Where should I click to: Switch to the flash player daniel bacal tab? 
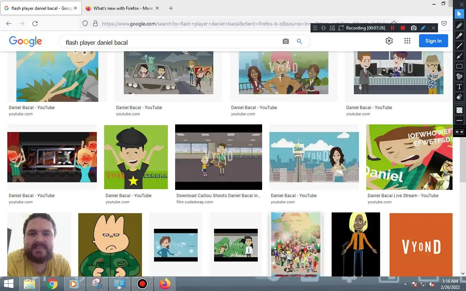pyautogui.click(x=41, y=8)
